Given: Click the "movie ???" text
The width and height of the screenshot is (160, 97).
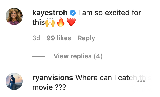Looking at the screenshot, I should [49, 87].
